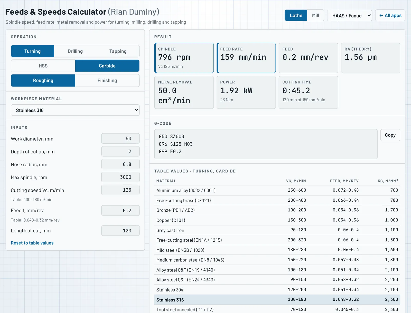Select the Free-cutting steel (EN1A / 1215) row
This screenshot has width=411, height=313.
tap(277, 240)
